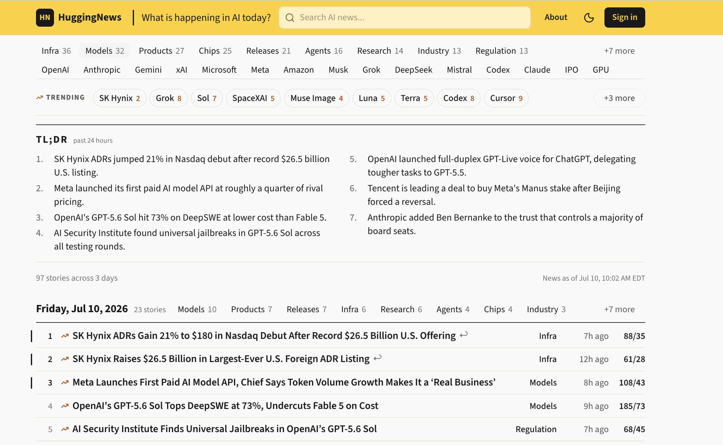The width and height of the screenshot is (723, 445).
Task: Open the Luna 5 trending chip
Action: point(371,98)
